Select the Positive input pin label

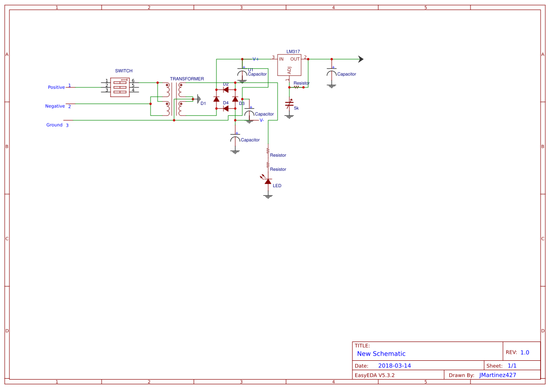[56, 87]
